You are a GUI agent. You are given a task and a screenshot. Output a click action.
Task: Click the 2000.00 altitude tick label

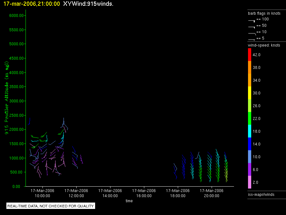[x=16, y=130]
